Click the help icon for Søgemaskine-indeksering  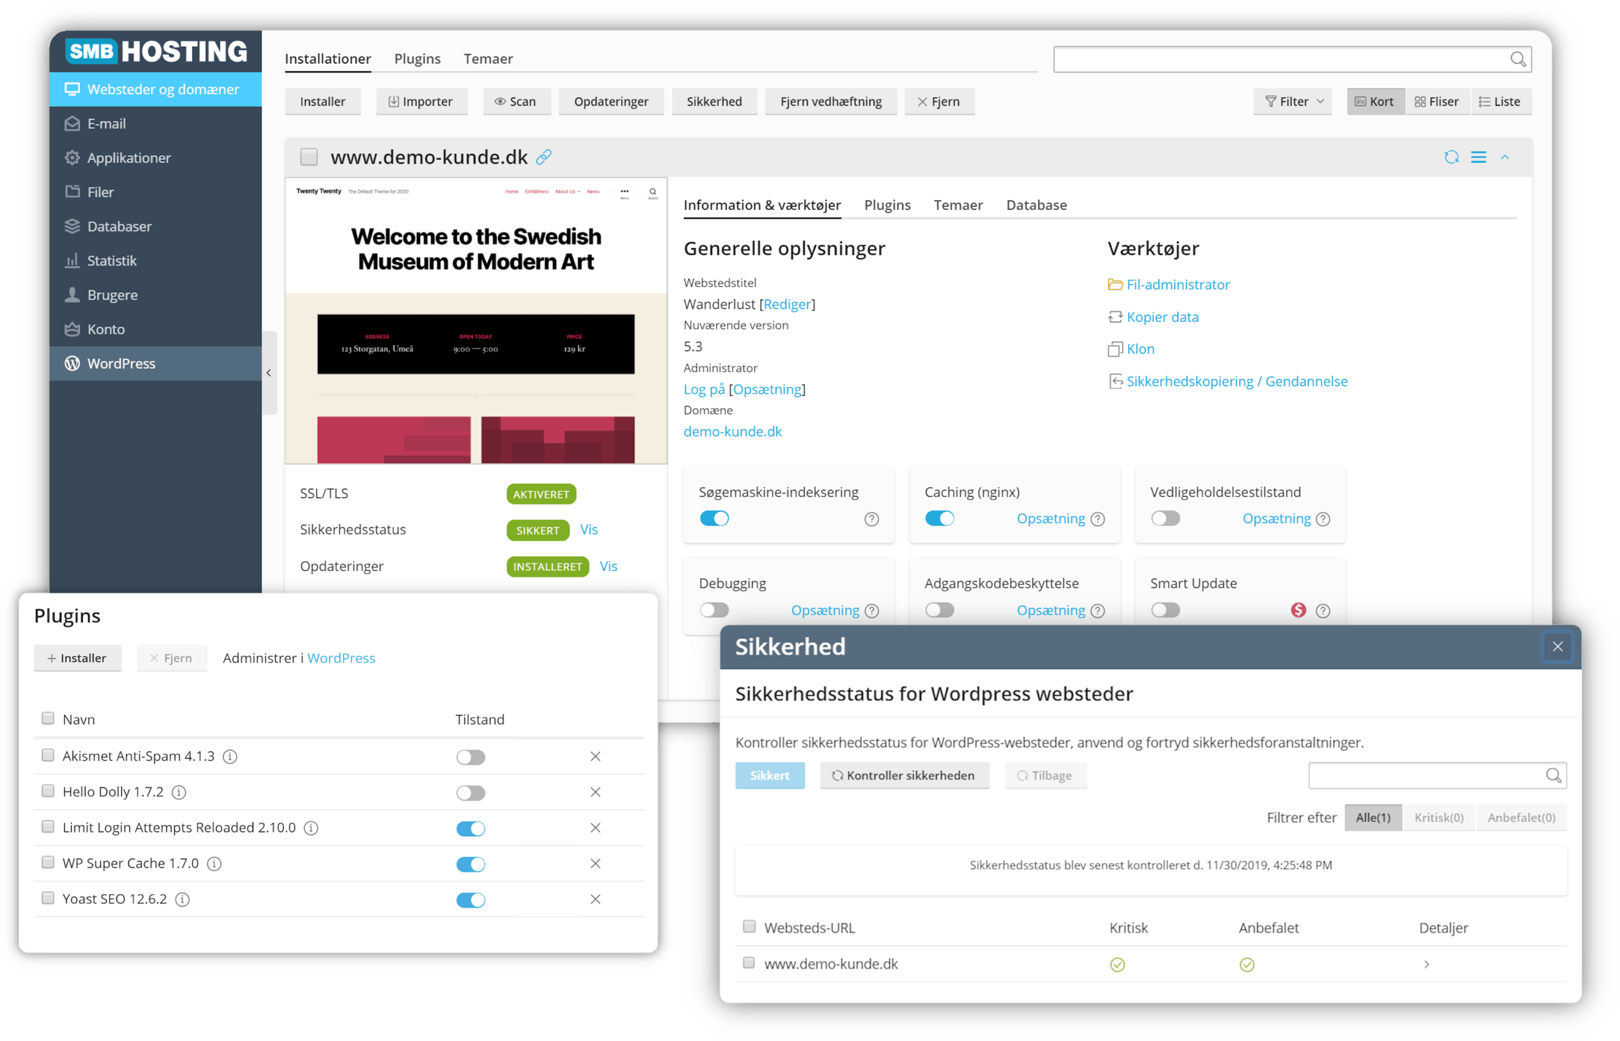pyautogui.click(x=871, y=519)
